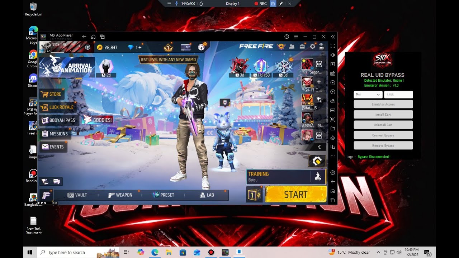Open the ABBA friend's avatar
459x258 pixels.
click(x=307, y=118)
